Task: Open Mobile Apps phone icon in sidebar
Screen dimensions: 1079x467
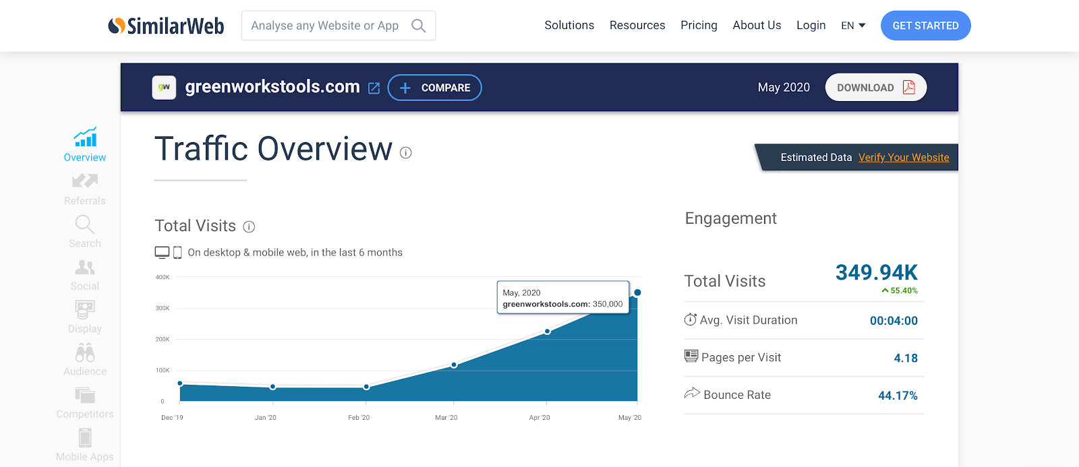Action: [x=85, y=437]
